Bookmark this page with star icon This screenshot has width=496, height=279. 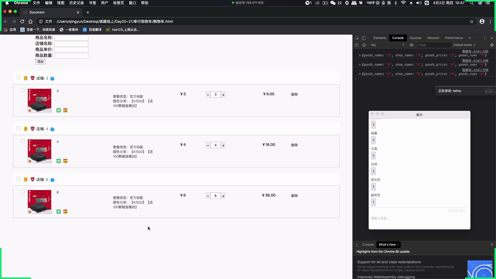pyautogui.click(x=472, y=21)
